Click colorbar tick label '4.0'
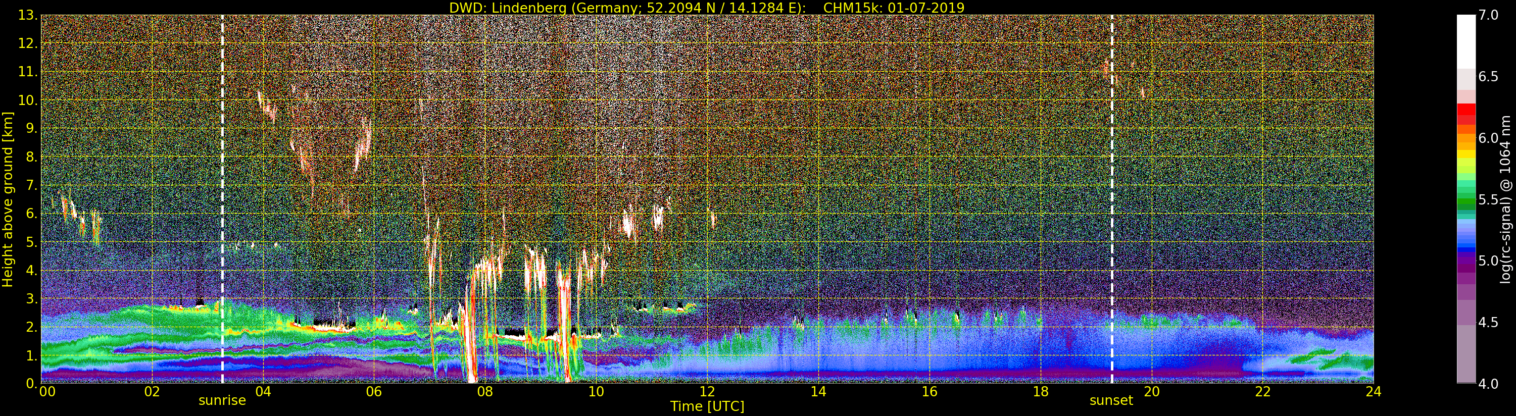Viewport: 1516px width, 416px height. 1488,384
